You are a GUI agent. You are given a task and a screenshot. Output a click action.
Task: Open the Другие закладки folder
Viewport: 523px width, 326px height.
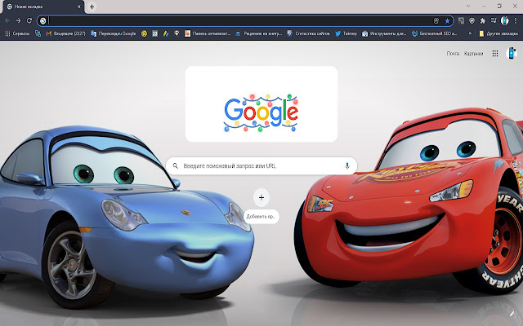coord(498,33)
